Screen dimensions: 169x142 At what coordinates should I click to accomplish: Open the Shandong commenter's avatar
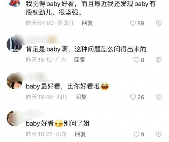tap(14, 118)
